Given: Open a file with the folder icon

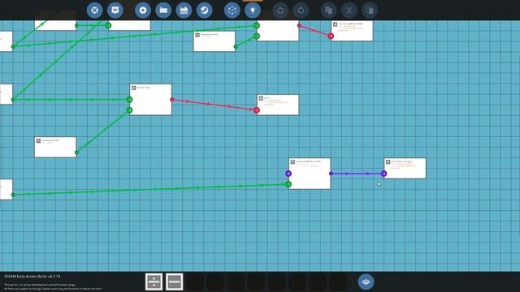Looking at the screenshot, I should click(x=163, y=11).
